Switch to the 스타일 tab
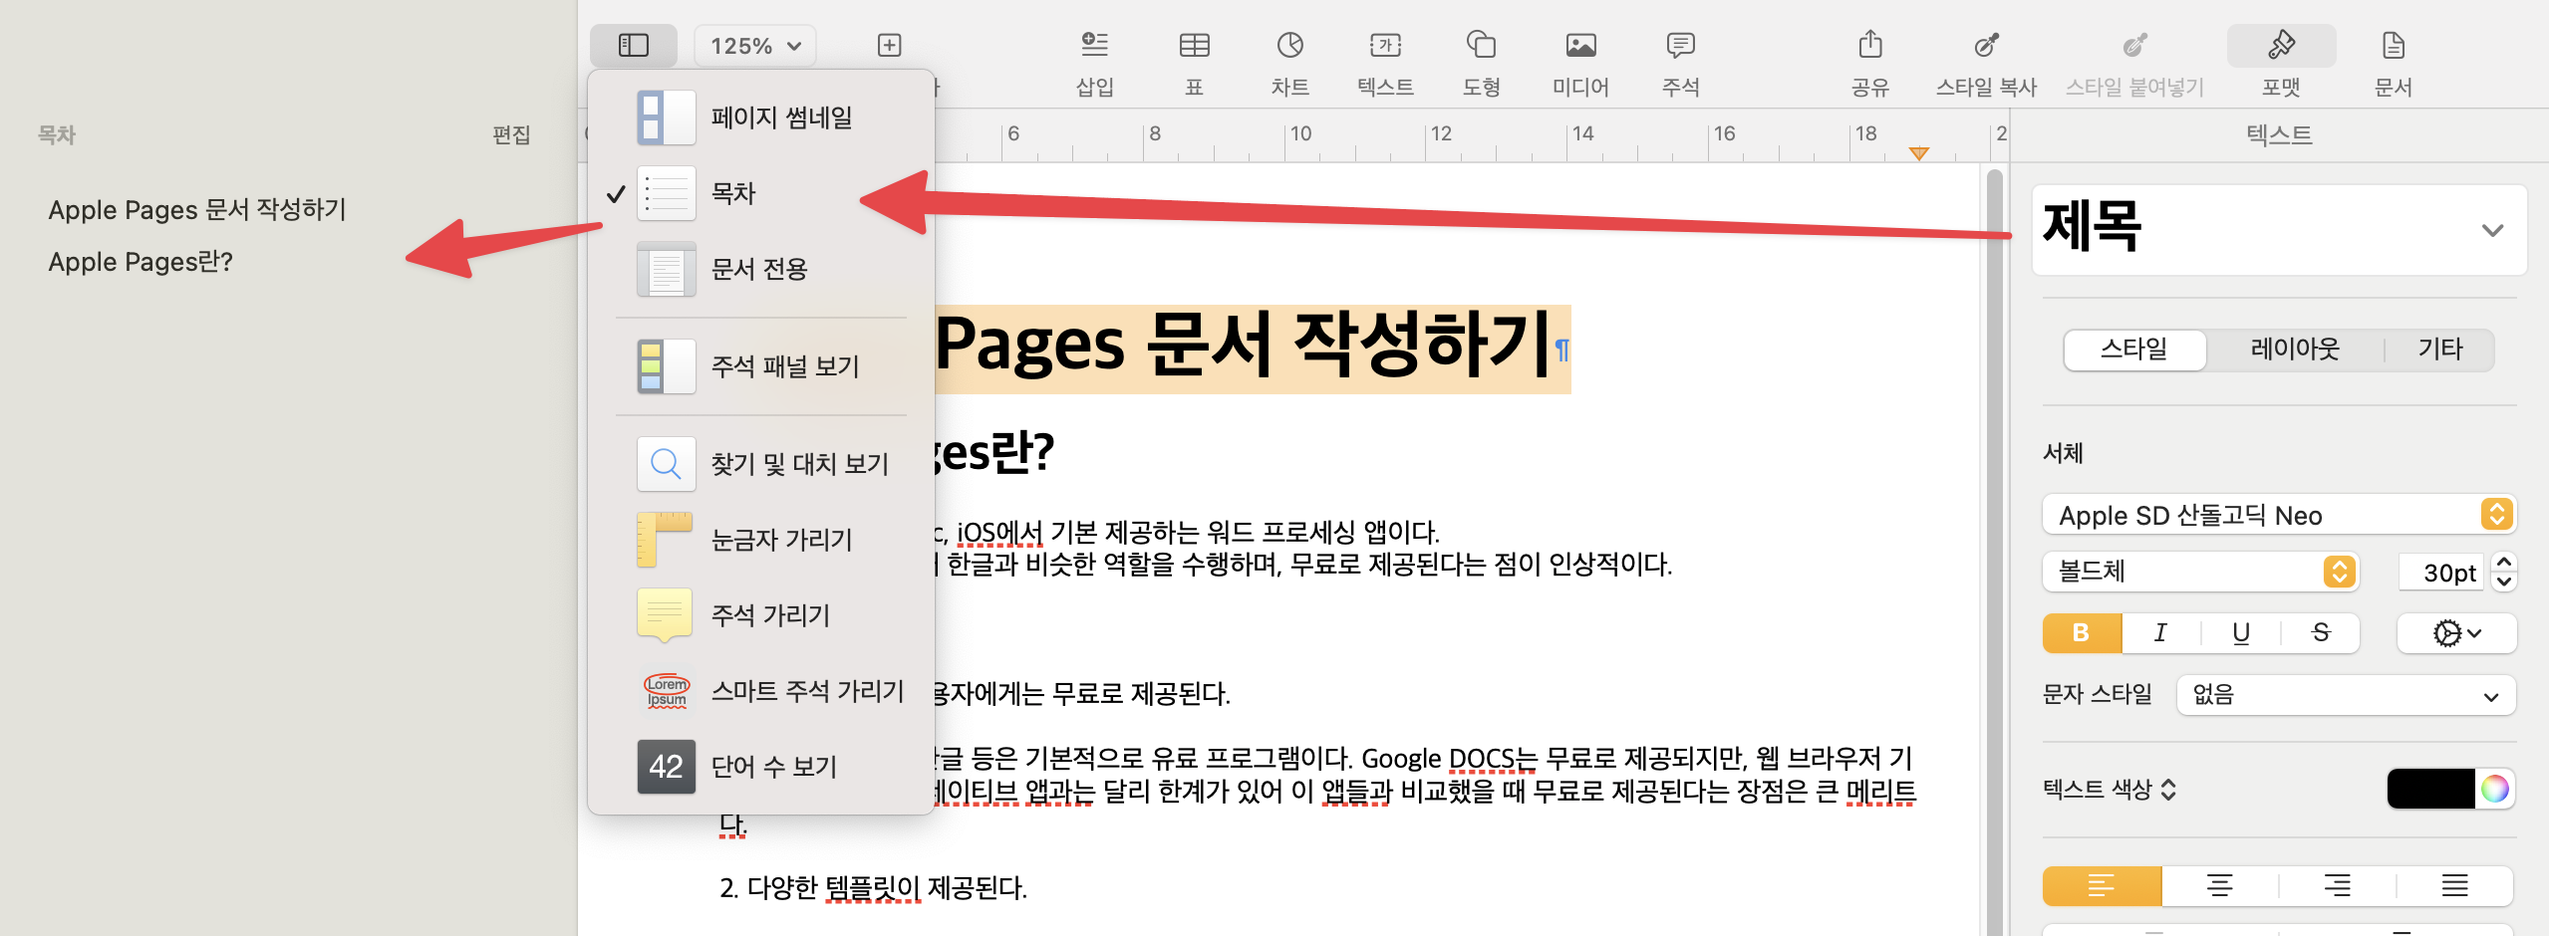The width and height of the screenshot is (2549, 936). [2134, 350]
